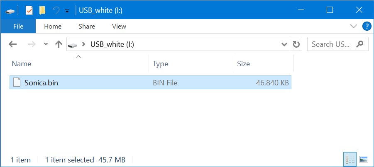
Task: Click the 1 item selected 45.7 MB status
Action: click(x=86, y=160)
